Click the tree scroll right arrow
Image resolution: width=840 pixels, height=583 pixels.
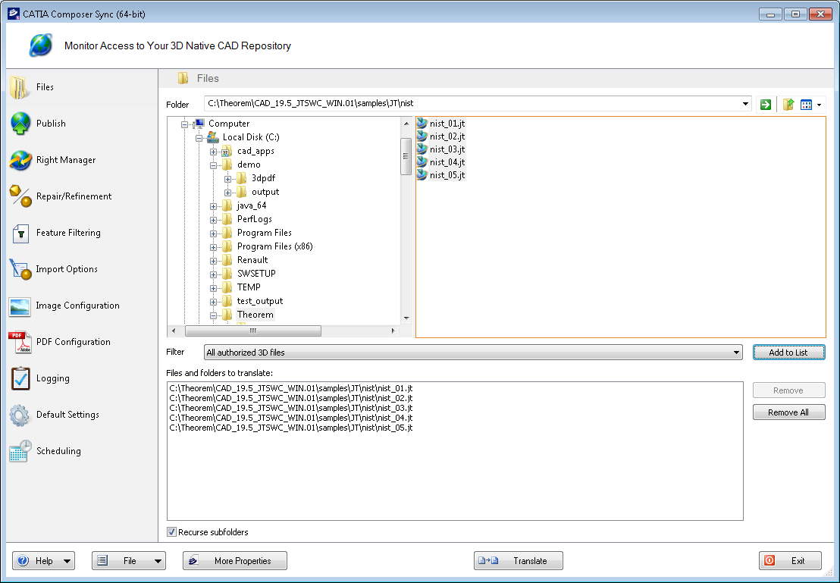[393, 331]
